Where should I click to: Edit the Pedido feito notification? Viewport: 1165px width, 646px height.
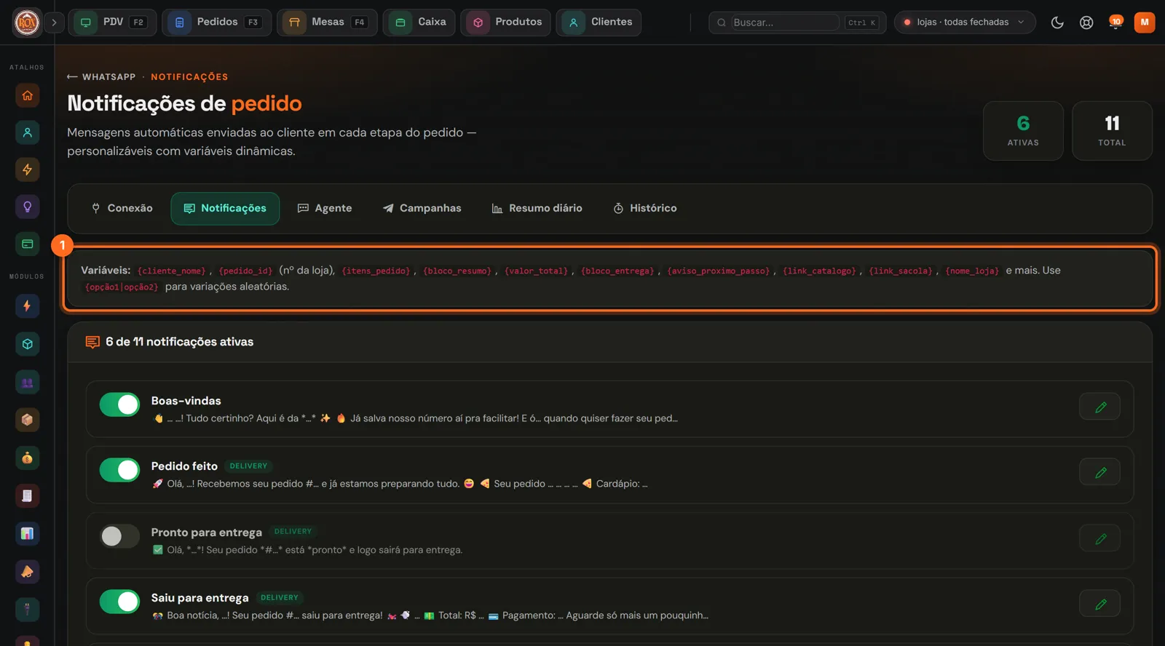pyautogui.click(x=1099, y=472)
